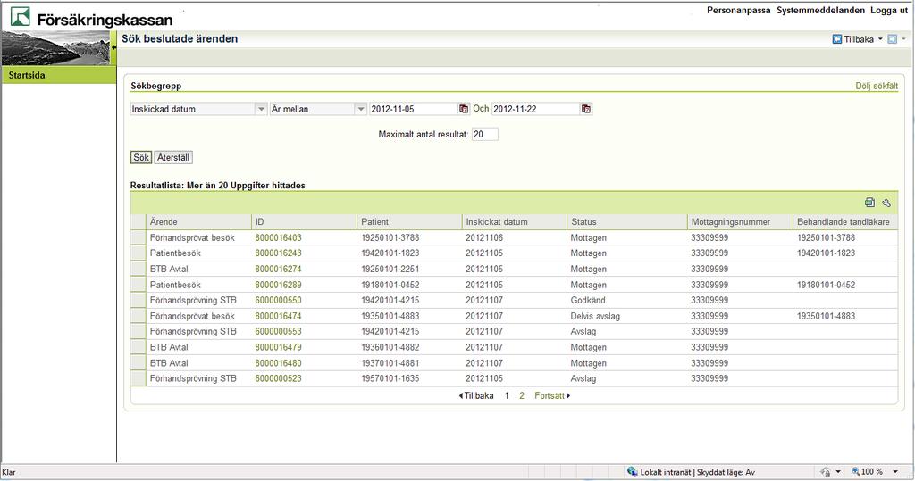Click the export results icon above the table
The width and height of the screenshot is (915, 481).
pyautogui.click(x=869, y=203)
